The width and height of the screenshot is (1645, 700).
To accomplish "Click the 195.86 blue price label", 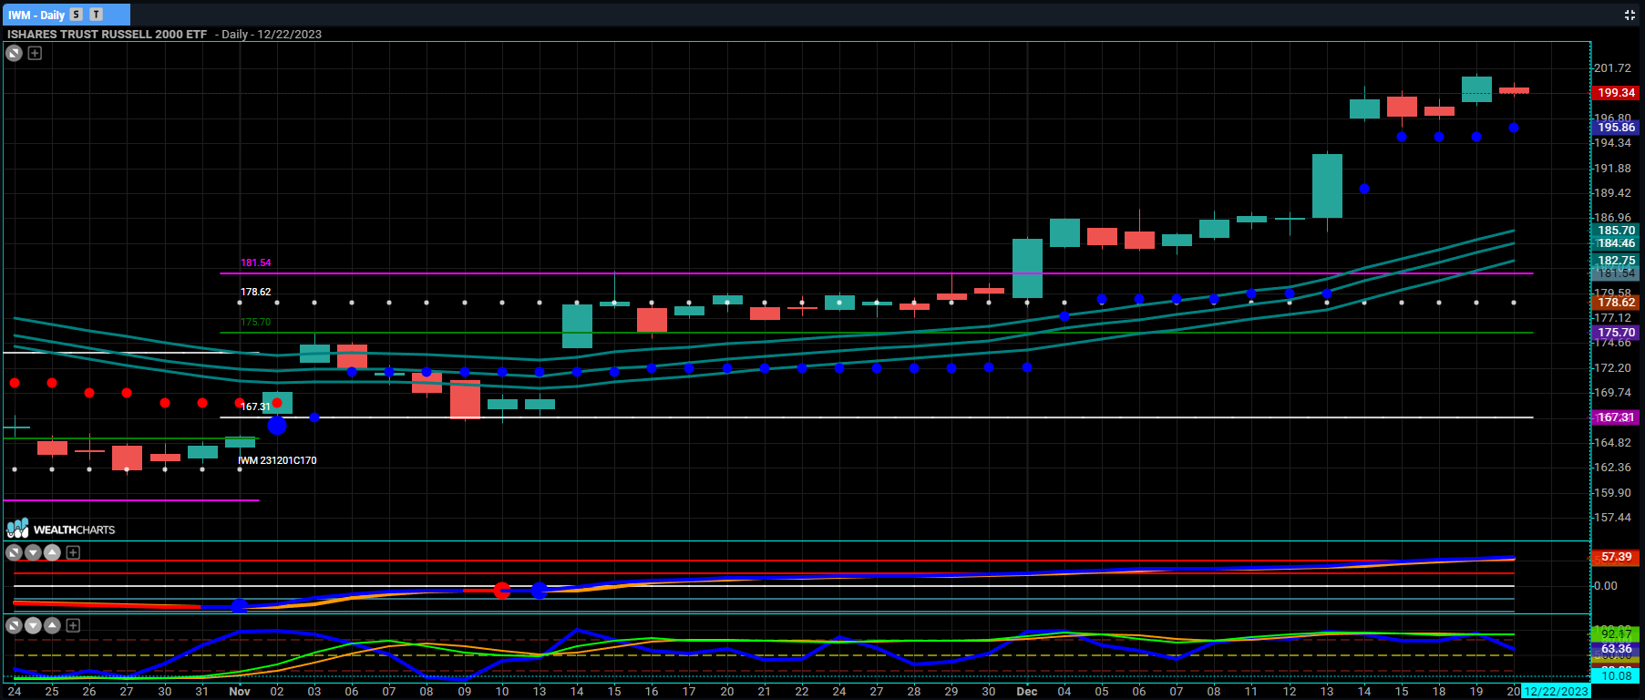I will pyautogui.click(x=1616, y=128).
